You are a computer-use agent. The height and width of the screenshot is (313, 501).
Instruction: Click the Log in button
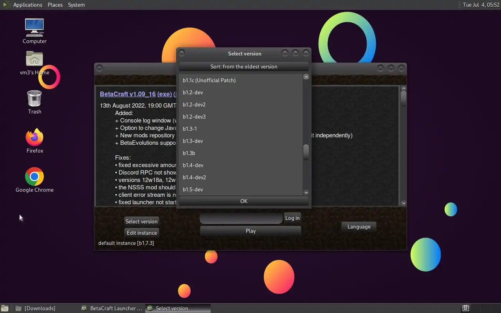[292, 218]
